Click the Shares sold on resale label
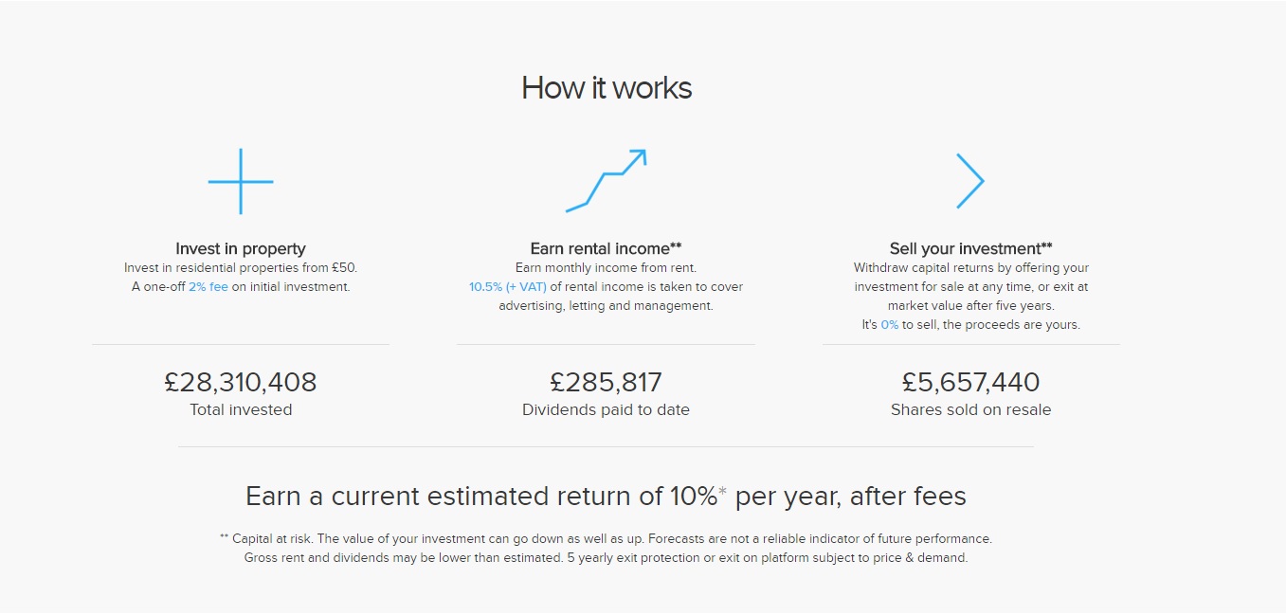 970,409
